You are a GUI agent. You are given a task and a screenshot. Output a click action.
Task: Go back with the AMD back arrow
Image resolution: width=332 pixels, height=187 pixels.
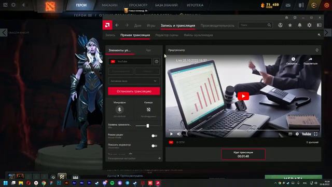[x=117, y=25]
